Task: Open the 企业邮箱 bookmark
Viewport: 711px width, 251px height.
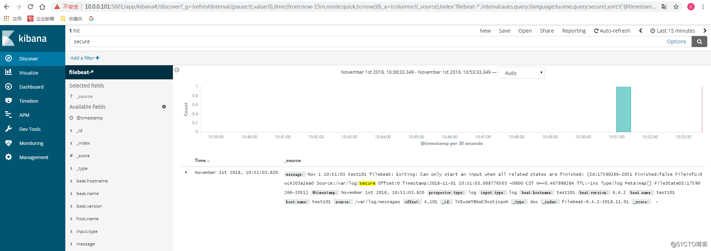Action: [x=41, y=19]
